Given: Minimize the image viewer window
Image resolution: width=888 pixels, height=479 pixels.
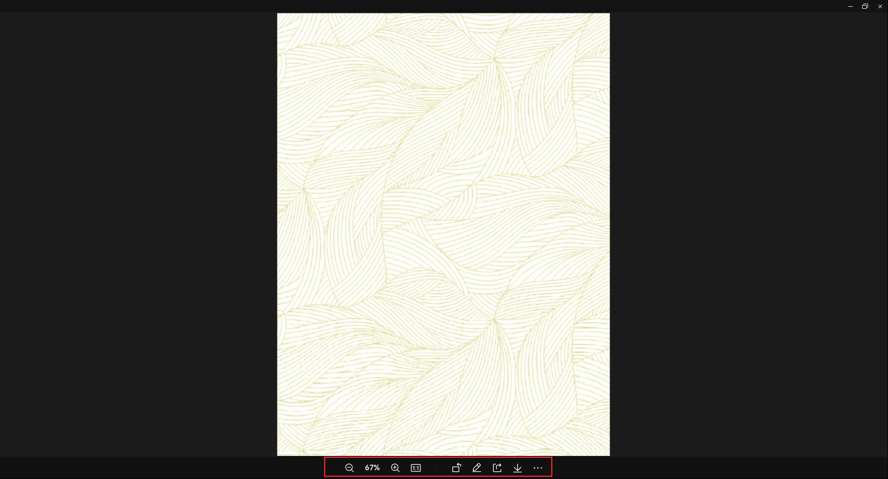Looking at the screenshot, I should [x=850, y=6].
